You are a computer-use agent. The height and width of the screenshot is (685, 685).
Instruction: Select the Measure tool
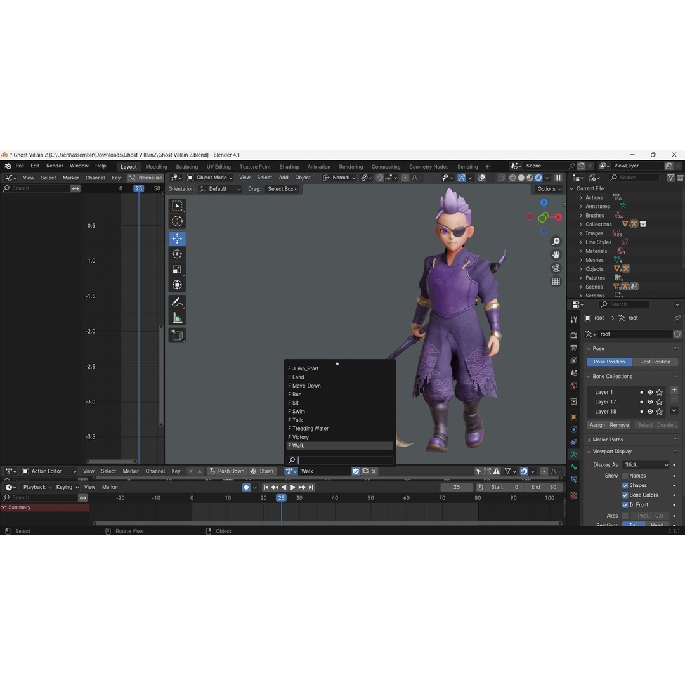pos(177,318)
